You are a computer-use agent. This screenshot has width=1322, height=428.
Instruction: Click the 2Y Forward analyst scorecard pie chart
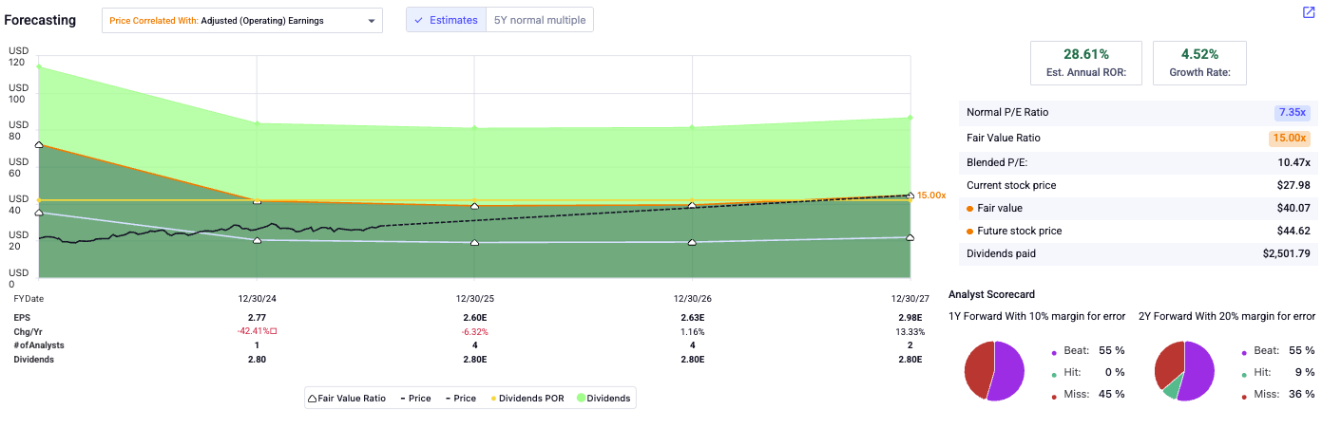1183,368
